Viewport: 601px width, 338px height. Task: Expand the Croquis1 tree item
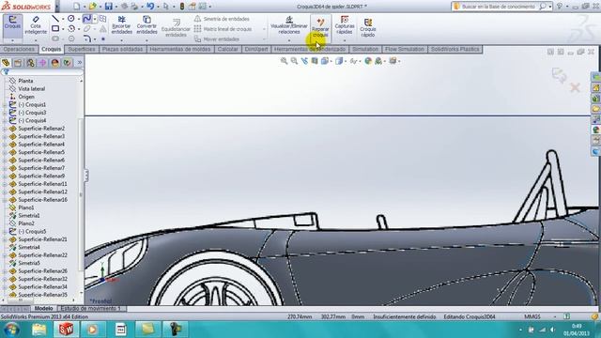point(5,104)
